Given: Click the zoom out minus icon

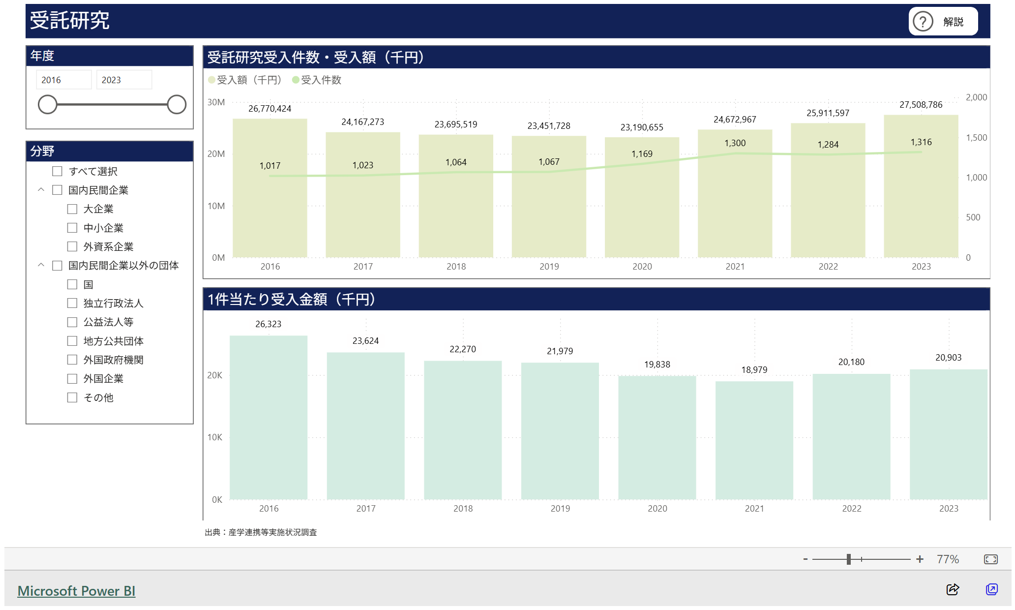Looking at the screenshot, I should (806, 559).
